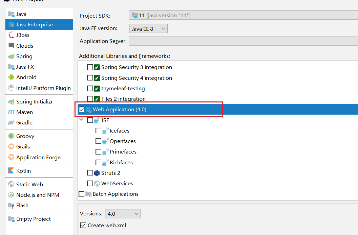Enable the WebServices checkbox

[90, 184]
